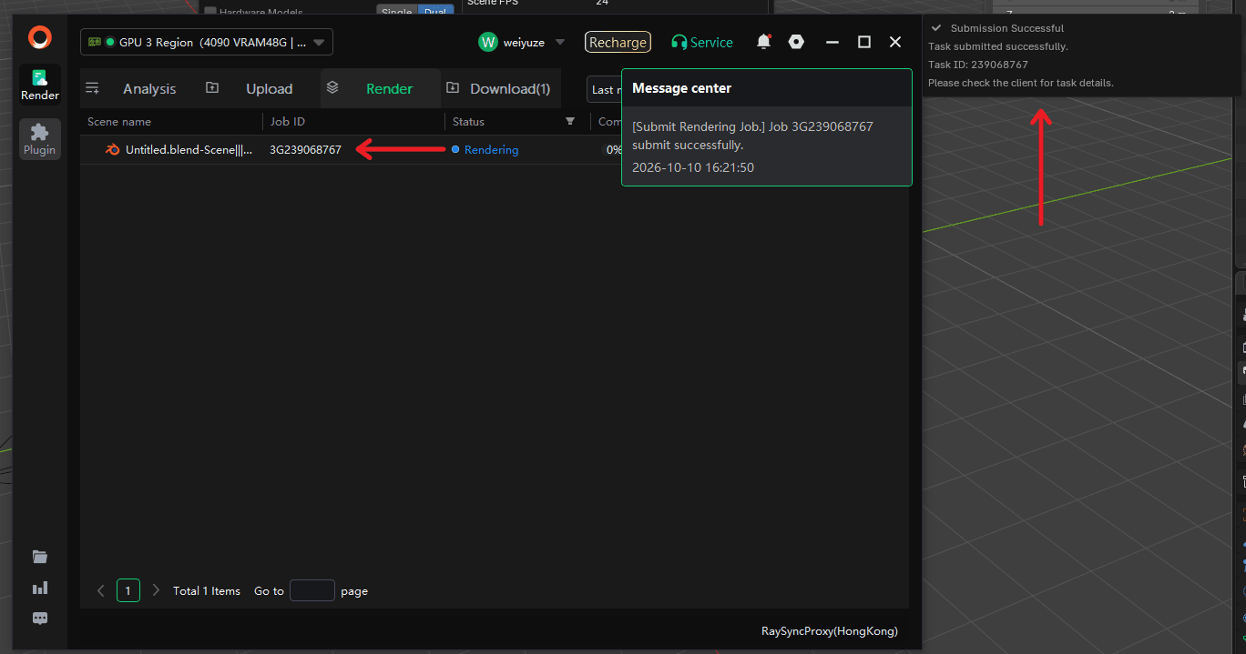The image size is (1246, 654).
Task: Click Job ID 3G239068767 in the table
Action: (305, 150)
